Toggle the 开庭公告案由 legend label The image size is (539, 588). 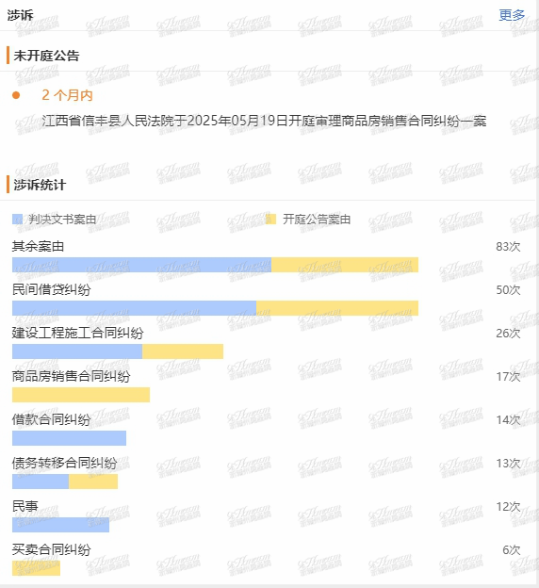pyautogui.click(x=317, y=219)
